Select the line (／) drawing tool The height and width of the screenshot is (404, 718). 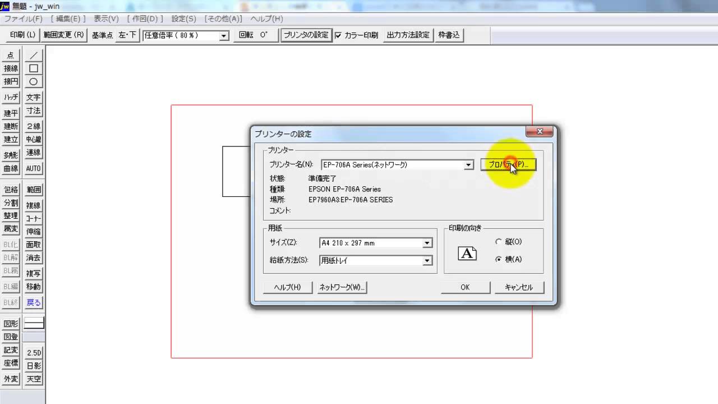(x=34, y=56)
